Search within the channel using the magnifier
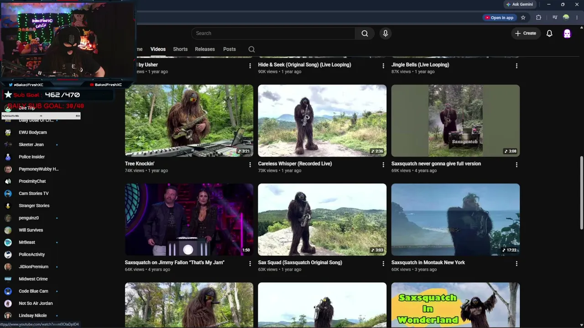 pyautogui.click(x=251, y=49)
